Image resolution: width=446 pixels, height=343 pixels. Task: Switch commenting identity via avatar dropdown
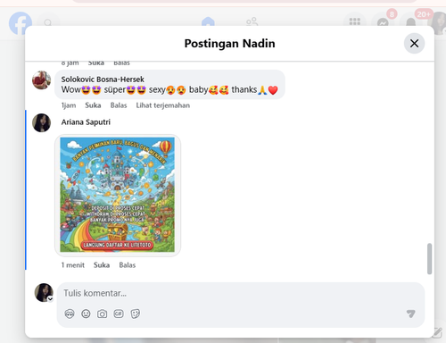(44, 293)
